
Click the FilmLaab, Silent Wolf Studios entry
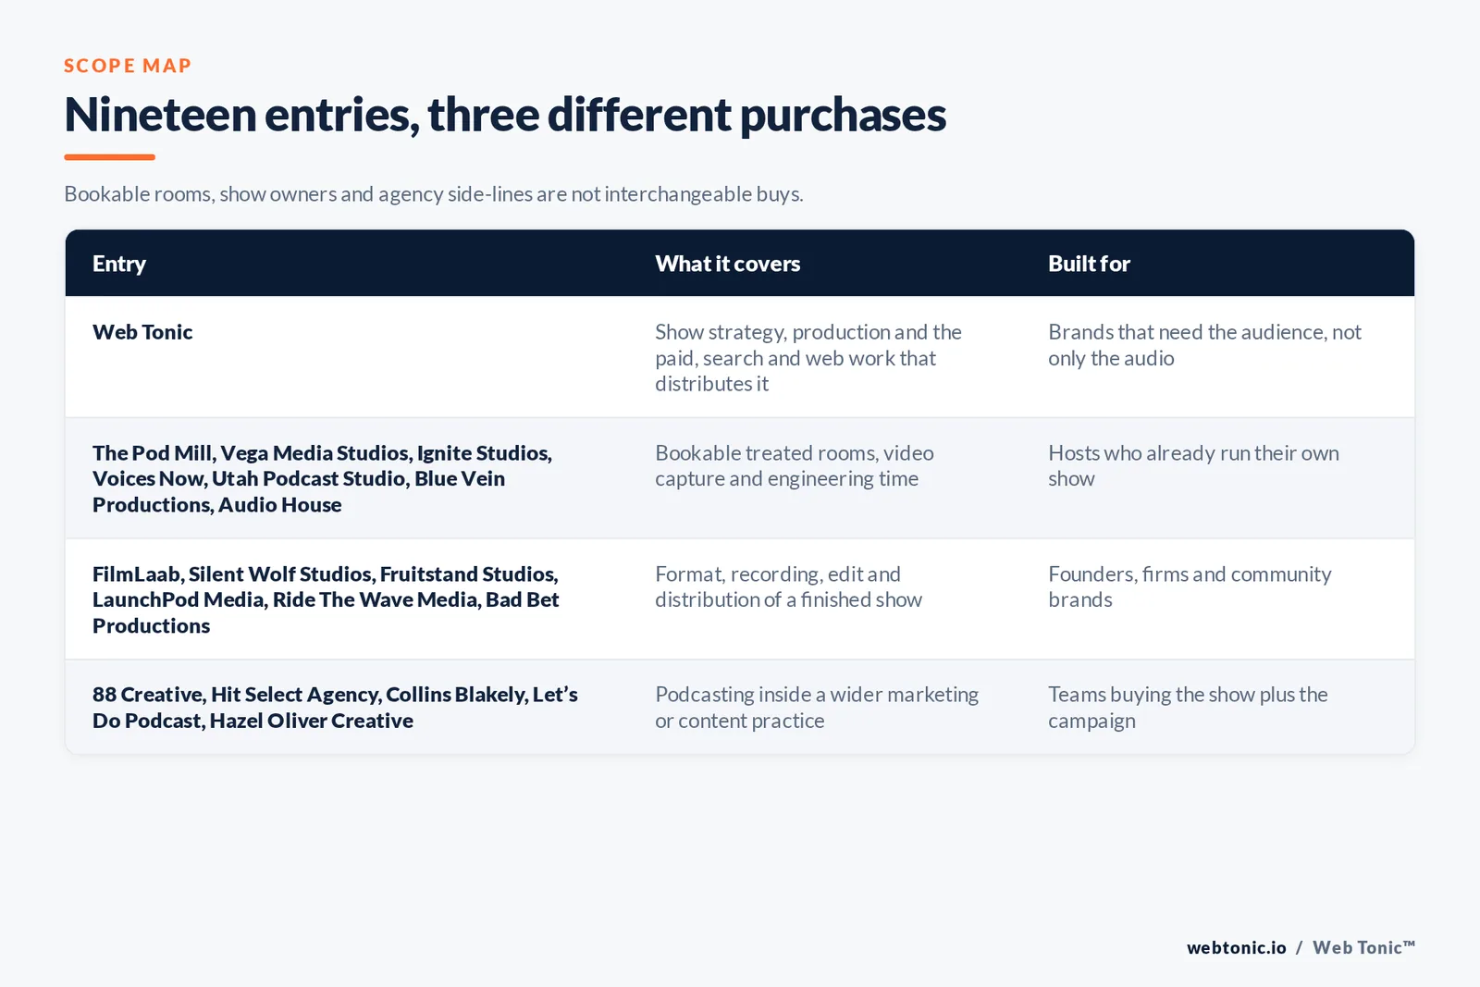[x=326, y=599]
